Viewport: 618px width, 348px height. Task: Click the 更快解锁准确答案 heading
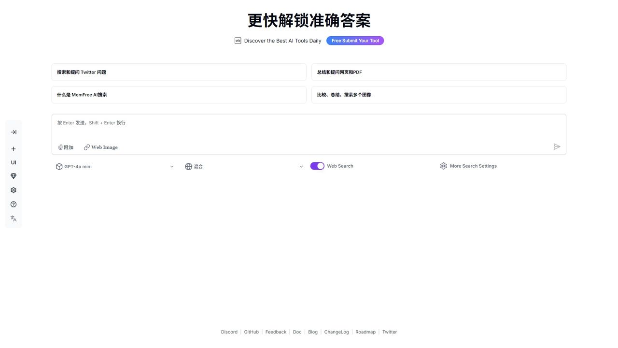click(309, 20)
